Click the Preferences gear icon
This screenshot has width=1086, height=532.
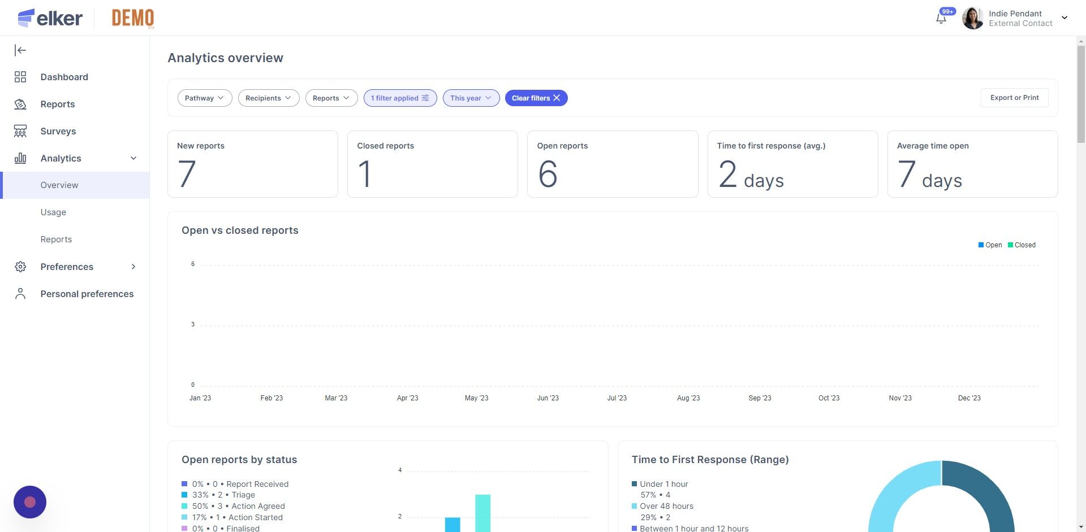(20, 267)
